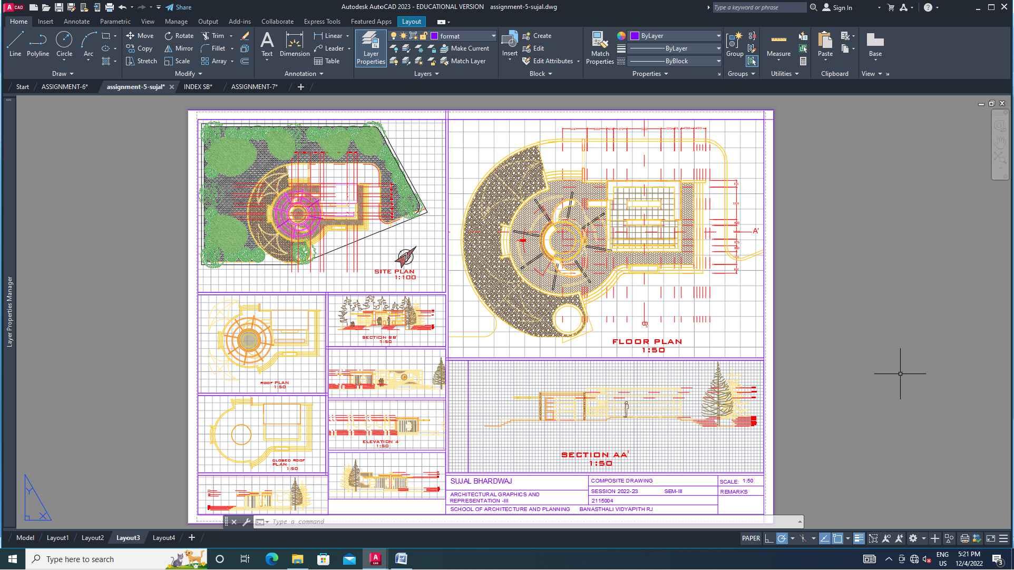Click the Insert block icon
Viewport: 1014px width, 570px height.
(x=509, y=44)
